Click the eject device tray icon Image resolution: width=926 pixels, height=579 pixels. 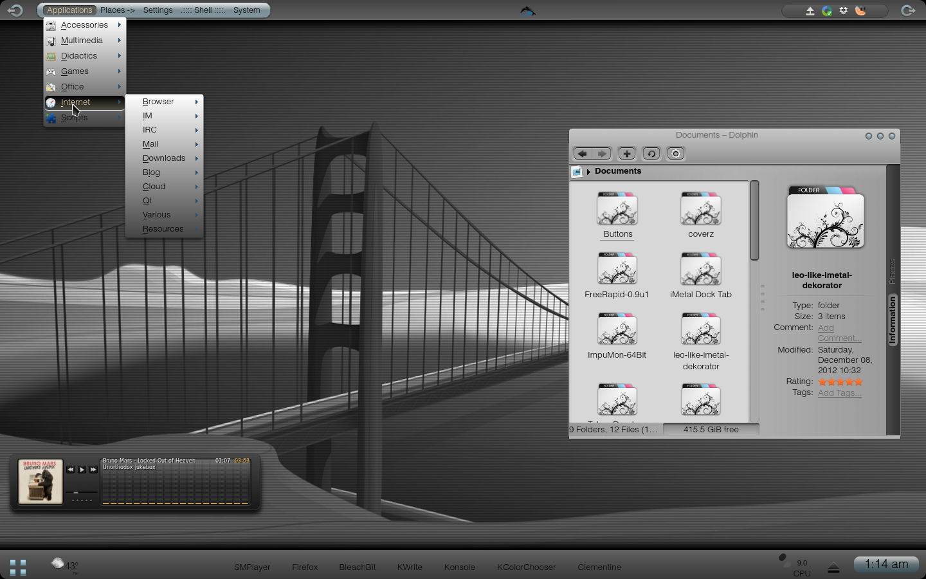tap(810, 11)
